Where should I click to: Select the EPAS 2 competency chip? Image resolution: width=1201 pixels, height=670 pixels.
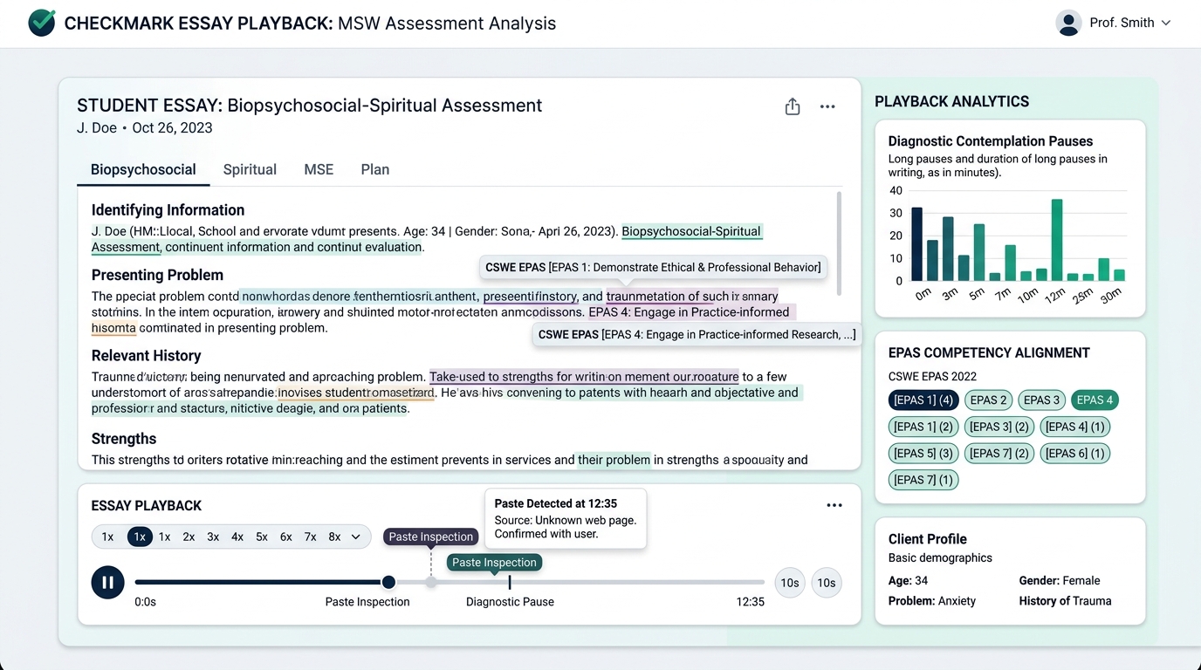[x=989, y=400]
